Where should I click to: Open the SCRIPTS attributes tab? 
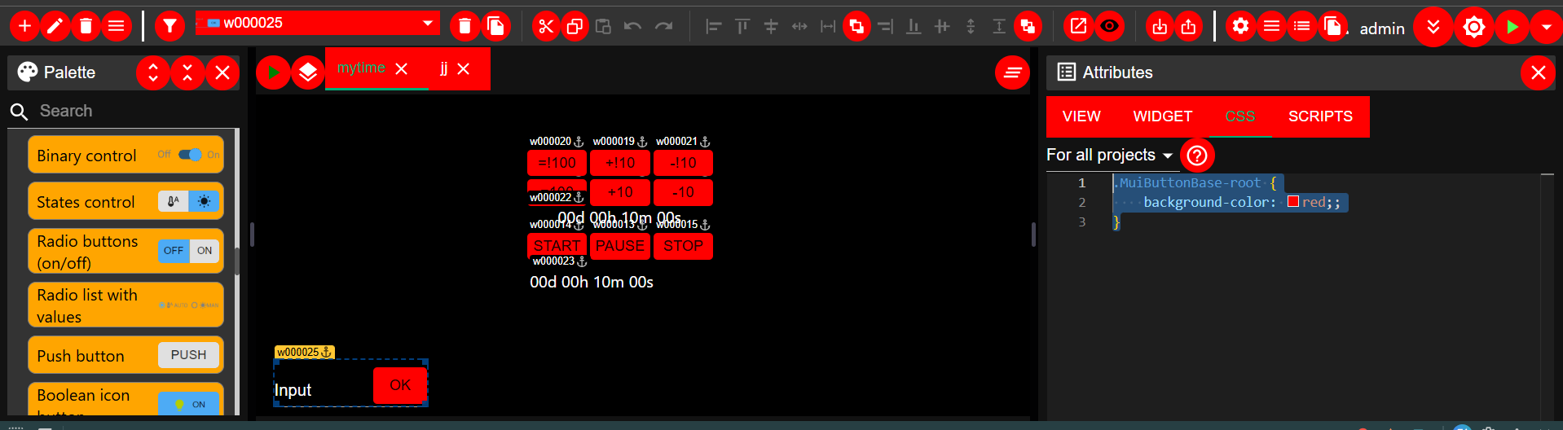click(x=1320, y=116)
